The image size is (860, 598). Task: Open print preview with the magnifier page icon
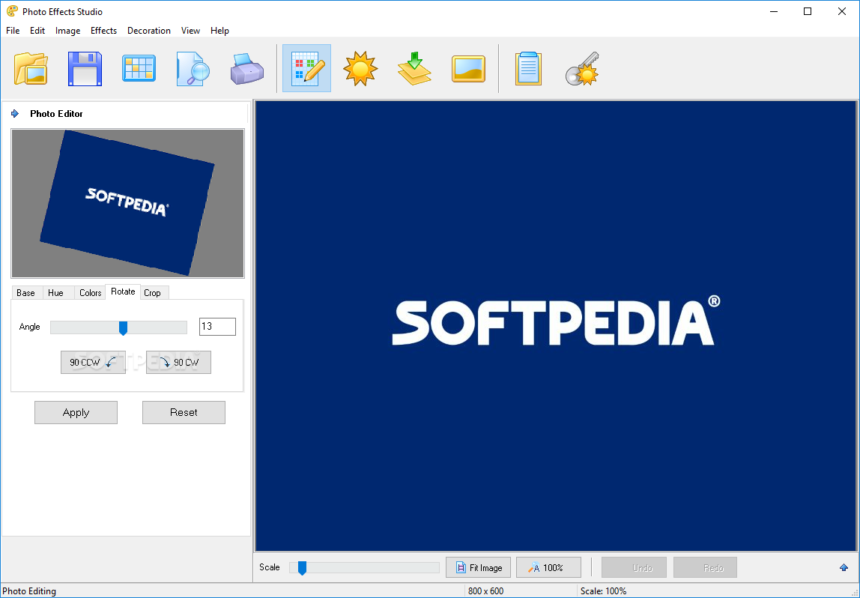coord(193,69)
